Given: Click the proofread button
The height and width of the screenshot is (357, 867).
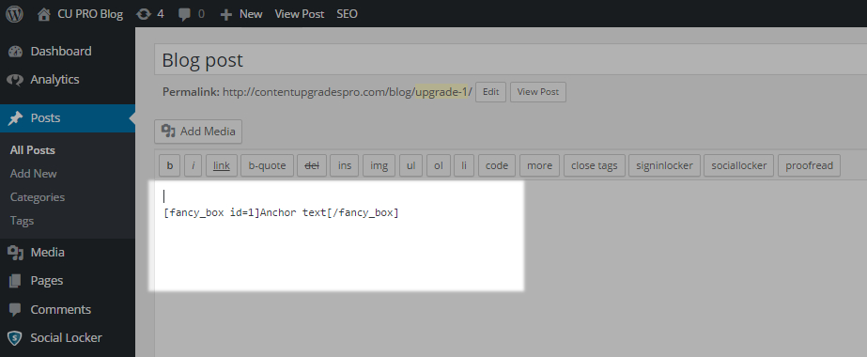Looking at the screenshot, I should click(809, 165).
